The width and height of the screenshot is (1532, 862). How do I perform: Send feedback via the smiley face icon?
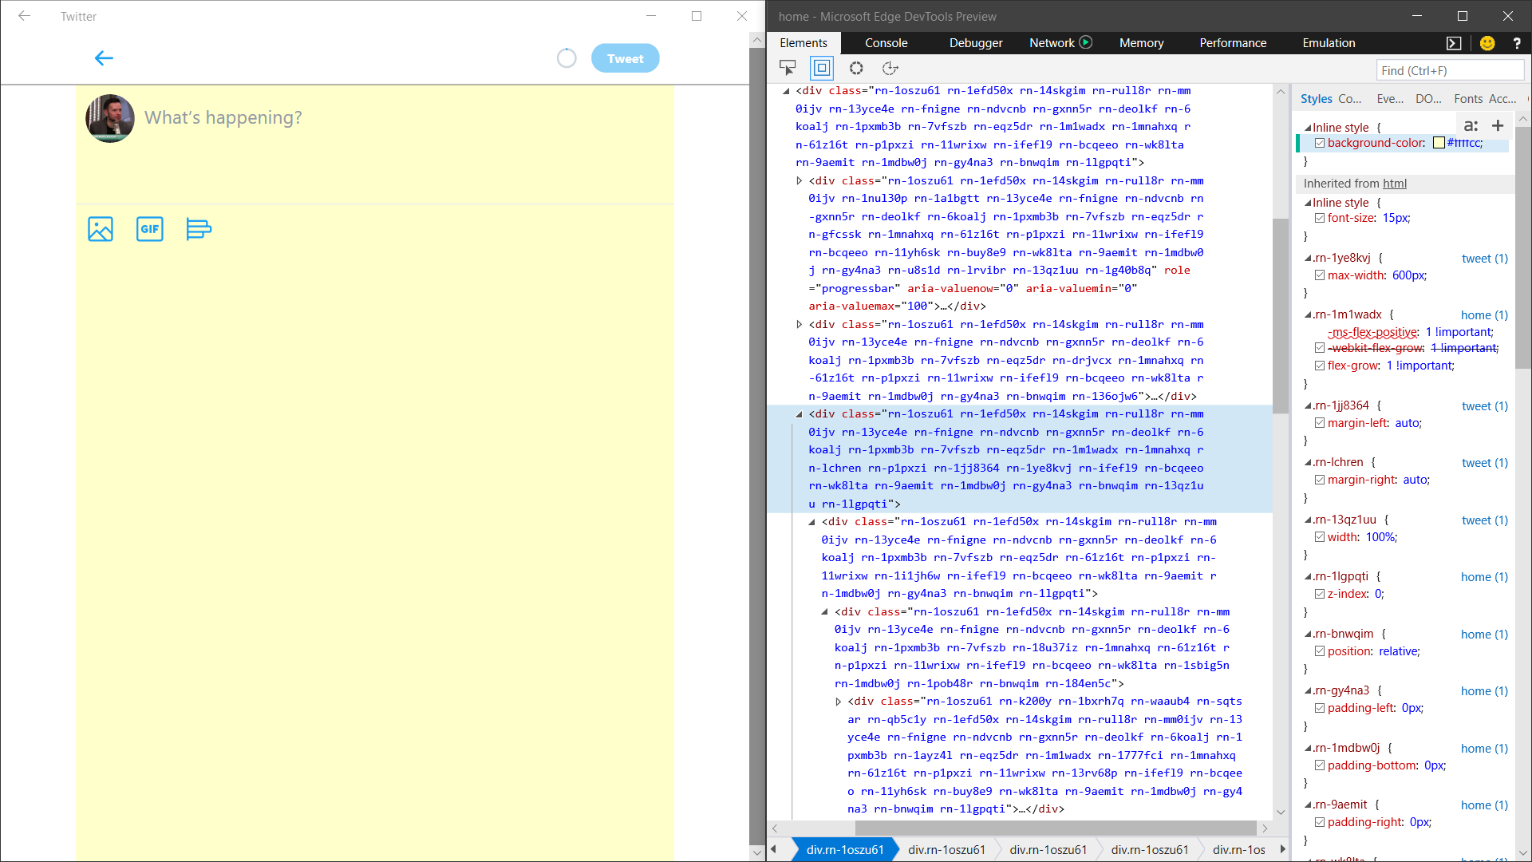point(1487,44)
